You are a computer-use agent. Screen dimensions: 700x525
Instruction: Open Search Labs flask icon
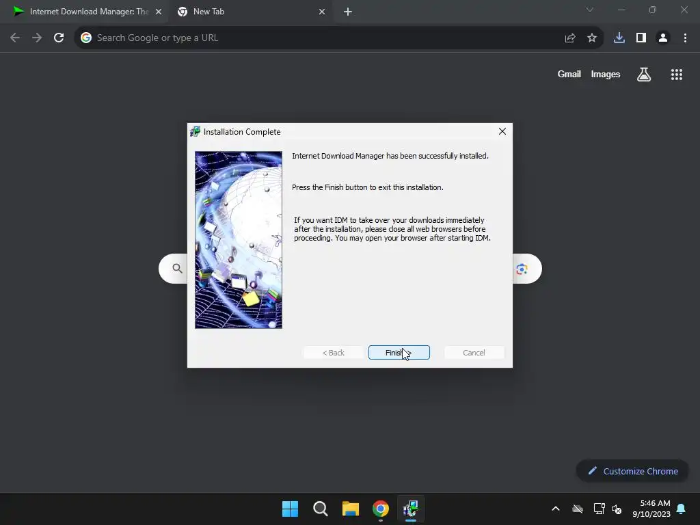click(644, 74)
